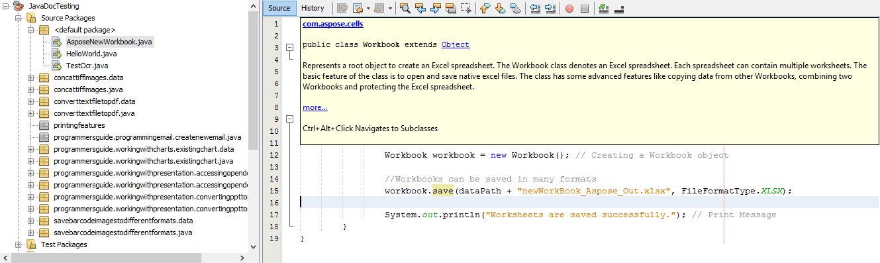The height and width of the screenshot is (263, 880).
Task: Click Find Previous Occurrence icon
Action: (420, 9)
